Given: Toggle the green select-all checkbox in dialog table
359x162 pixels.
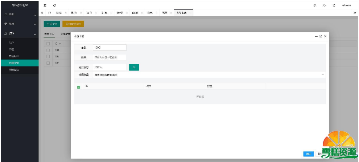Looking at the screenshot, I should 79,87.
